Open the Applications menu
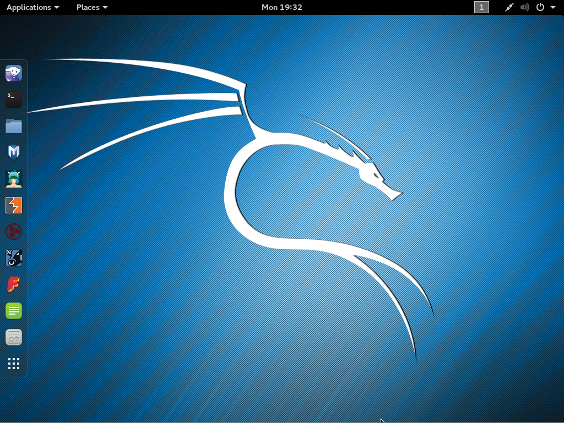The height and width of the screenshot is (423, 564). [32, 7]
